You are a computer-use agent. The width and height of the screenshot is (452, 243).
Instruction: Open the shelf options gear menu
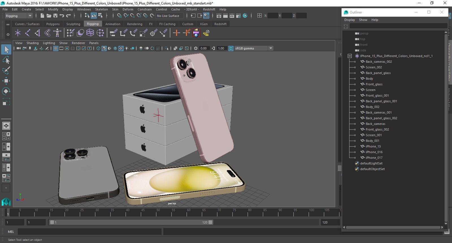[x=8, y=34]
